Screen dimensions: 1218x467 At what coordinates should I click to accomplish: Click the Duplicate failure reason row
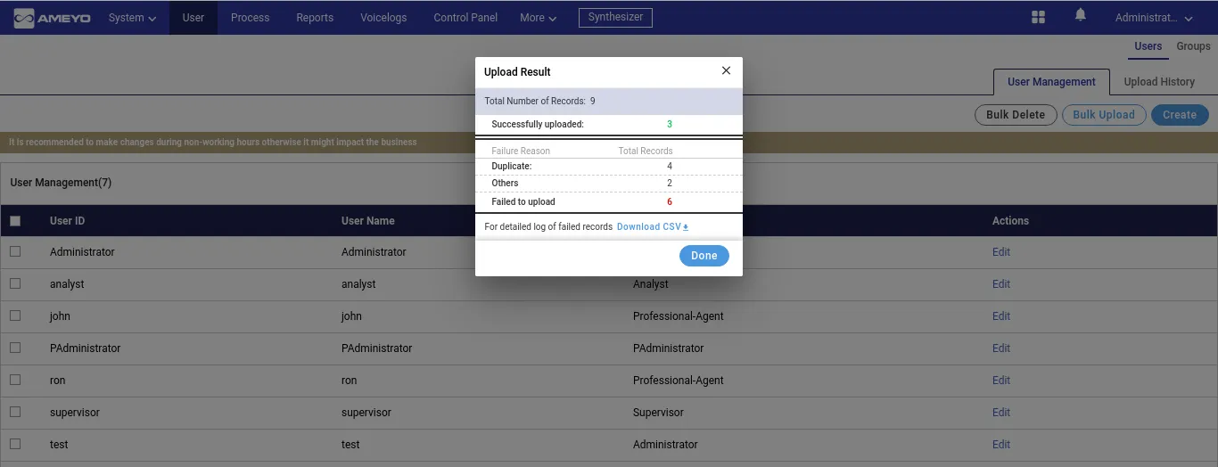click(609, 167)
